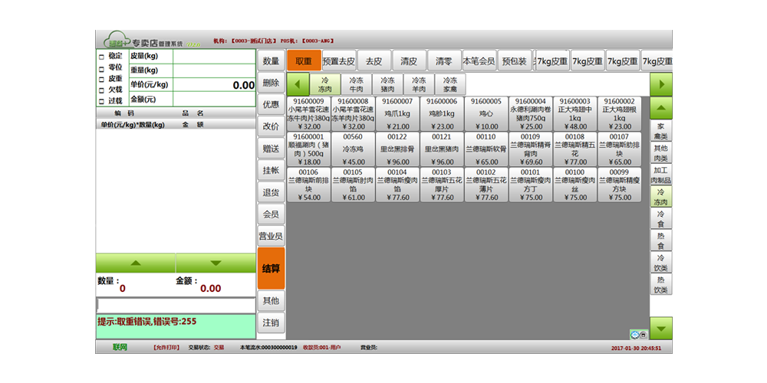
Task: Add product 00099 兰德瑞斯精瘦方块
Action: click(619, 185)
